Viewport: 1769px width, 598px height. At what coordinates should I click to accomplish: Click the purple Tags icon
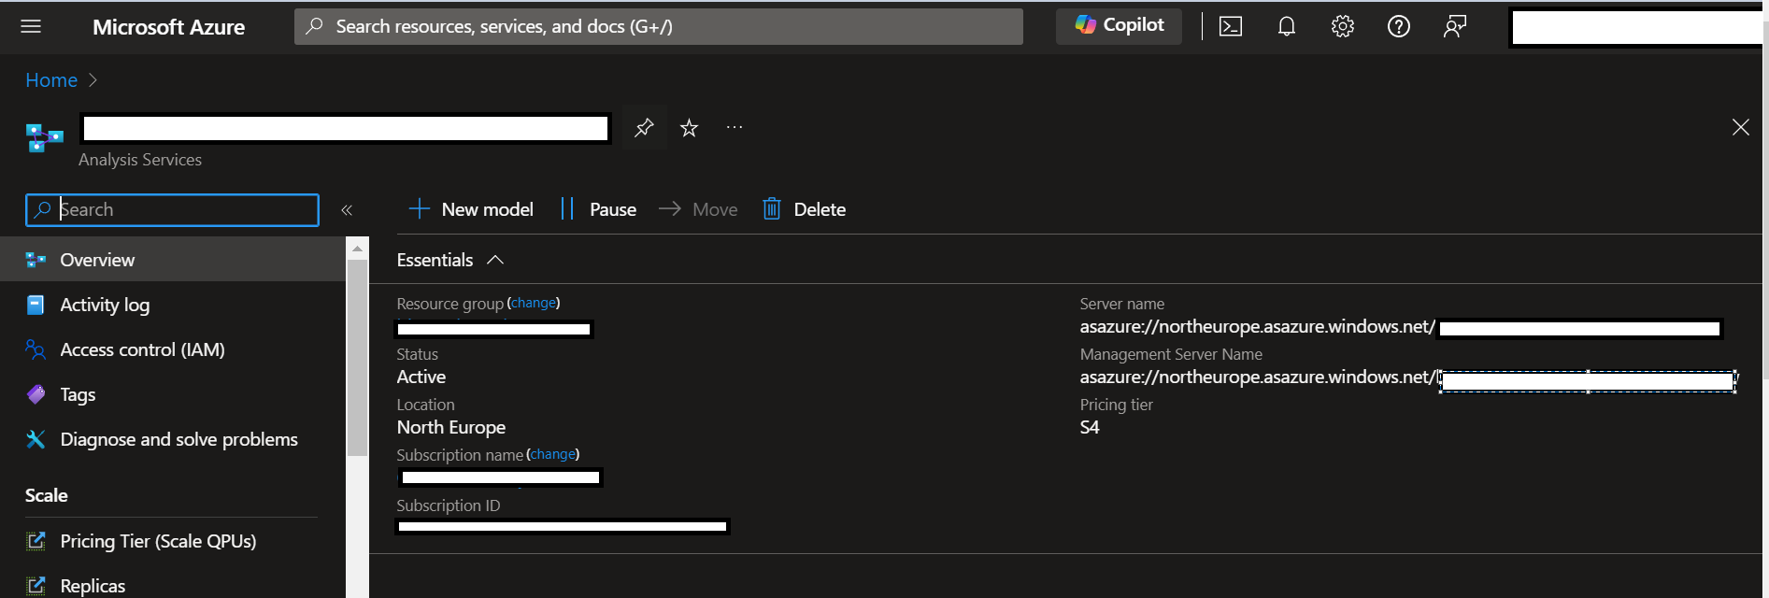pos(36,394)
